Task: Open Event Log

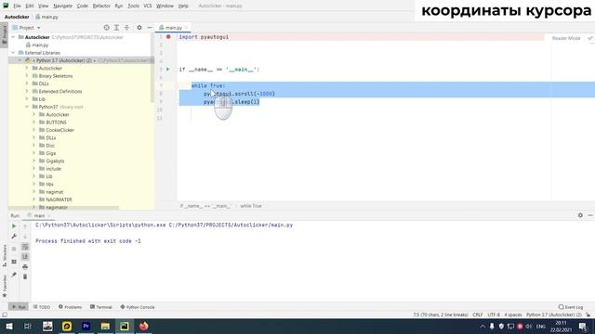Action: (x=570, y=307)
